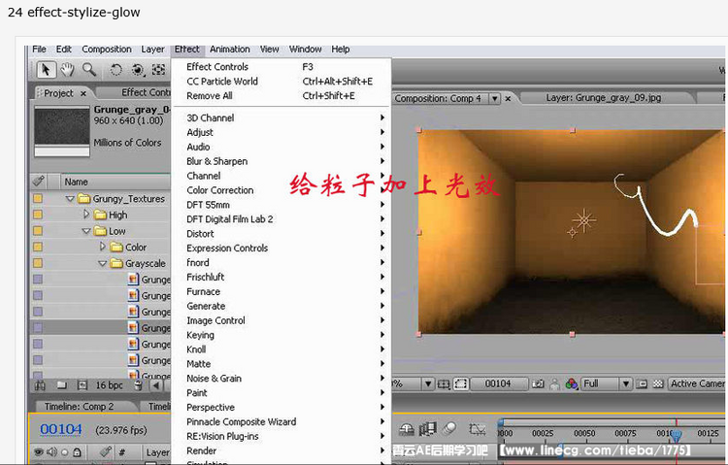The height and width of the screenshot is (465, 728).
Task: Open the RGB show channel icon
Action: click(571, 384)
